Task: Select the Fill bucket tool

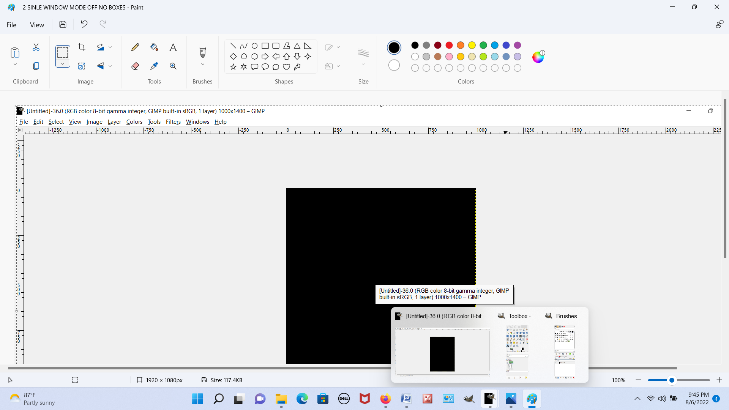Action: point(154,47)
